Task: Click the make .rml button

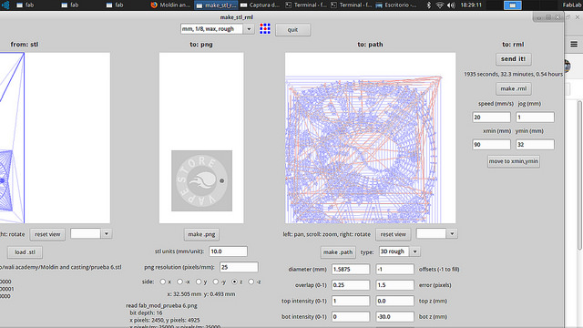Action: pos(513,89)
